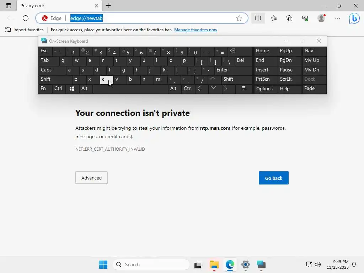Viewport: 364px width, 273px height.
Task: Open the split screen icon
Action: pos(258,18)
